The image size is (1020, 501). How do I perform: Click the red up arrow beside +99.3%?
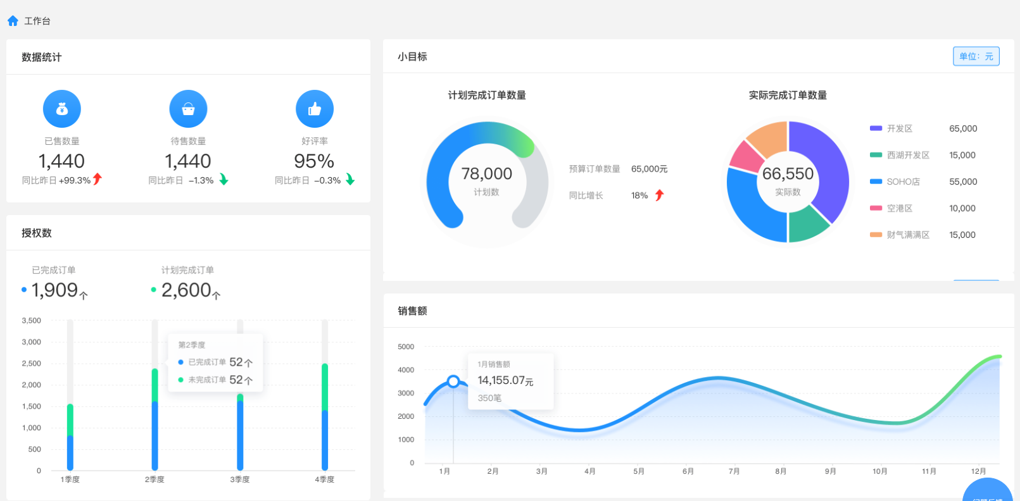click(x=98, y=180)
